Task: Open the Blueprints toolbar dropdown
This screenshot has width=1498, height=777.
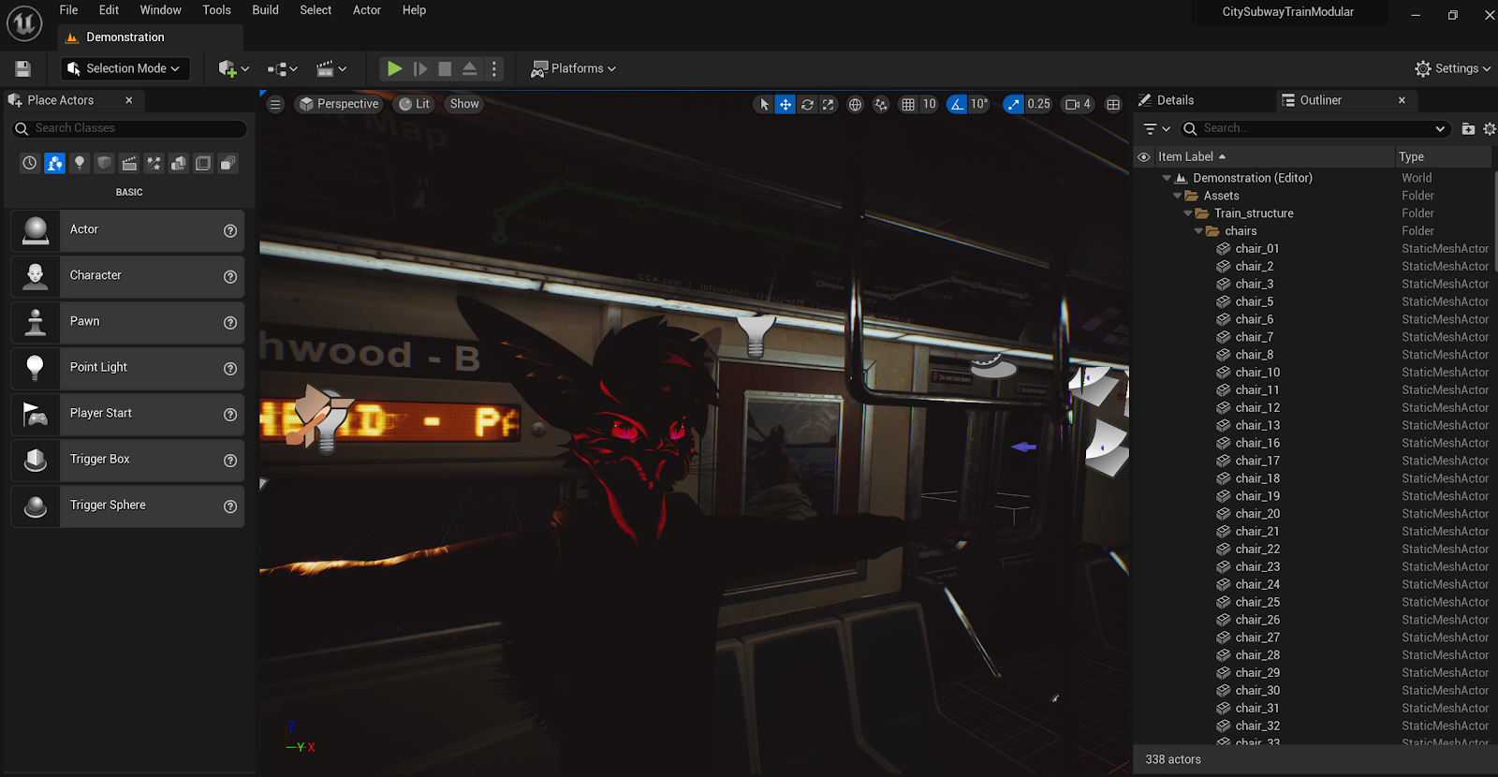Action: click(282, 68)
